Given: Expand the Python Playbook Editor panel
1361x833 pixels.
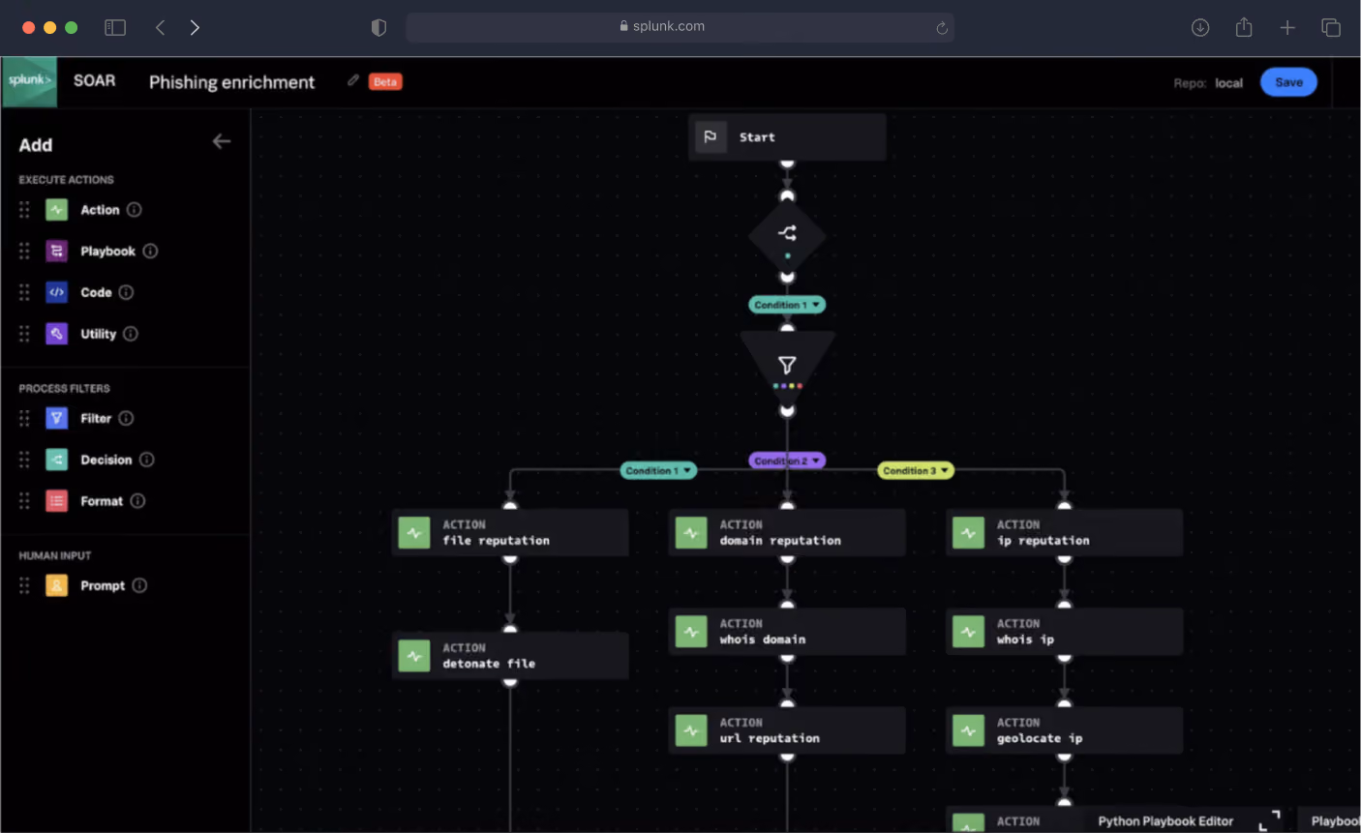Looking at the screenshot, I should [x=1269, y=820].
